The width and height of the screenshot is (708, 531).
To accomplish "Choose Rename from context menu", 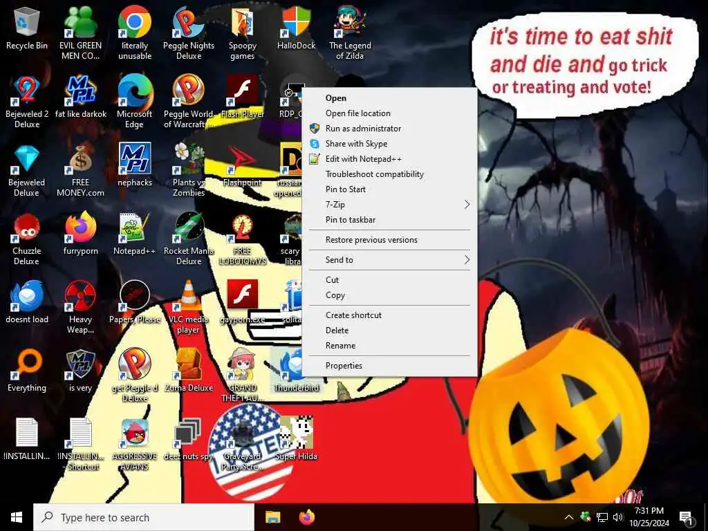I will pos(389,346).
